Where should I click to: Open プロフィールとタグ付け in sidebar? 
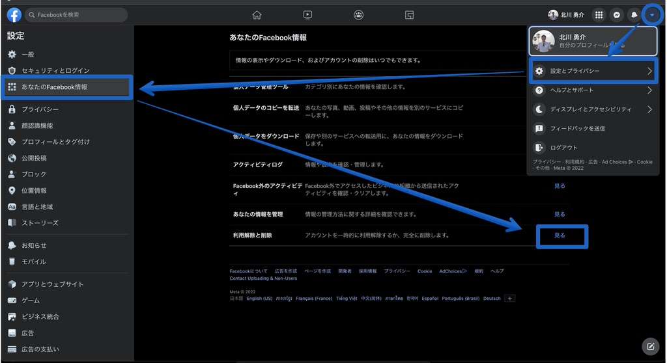pos(67,142)
